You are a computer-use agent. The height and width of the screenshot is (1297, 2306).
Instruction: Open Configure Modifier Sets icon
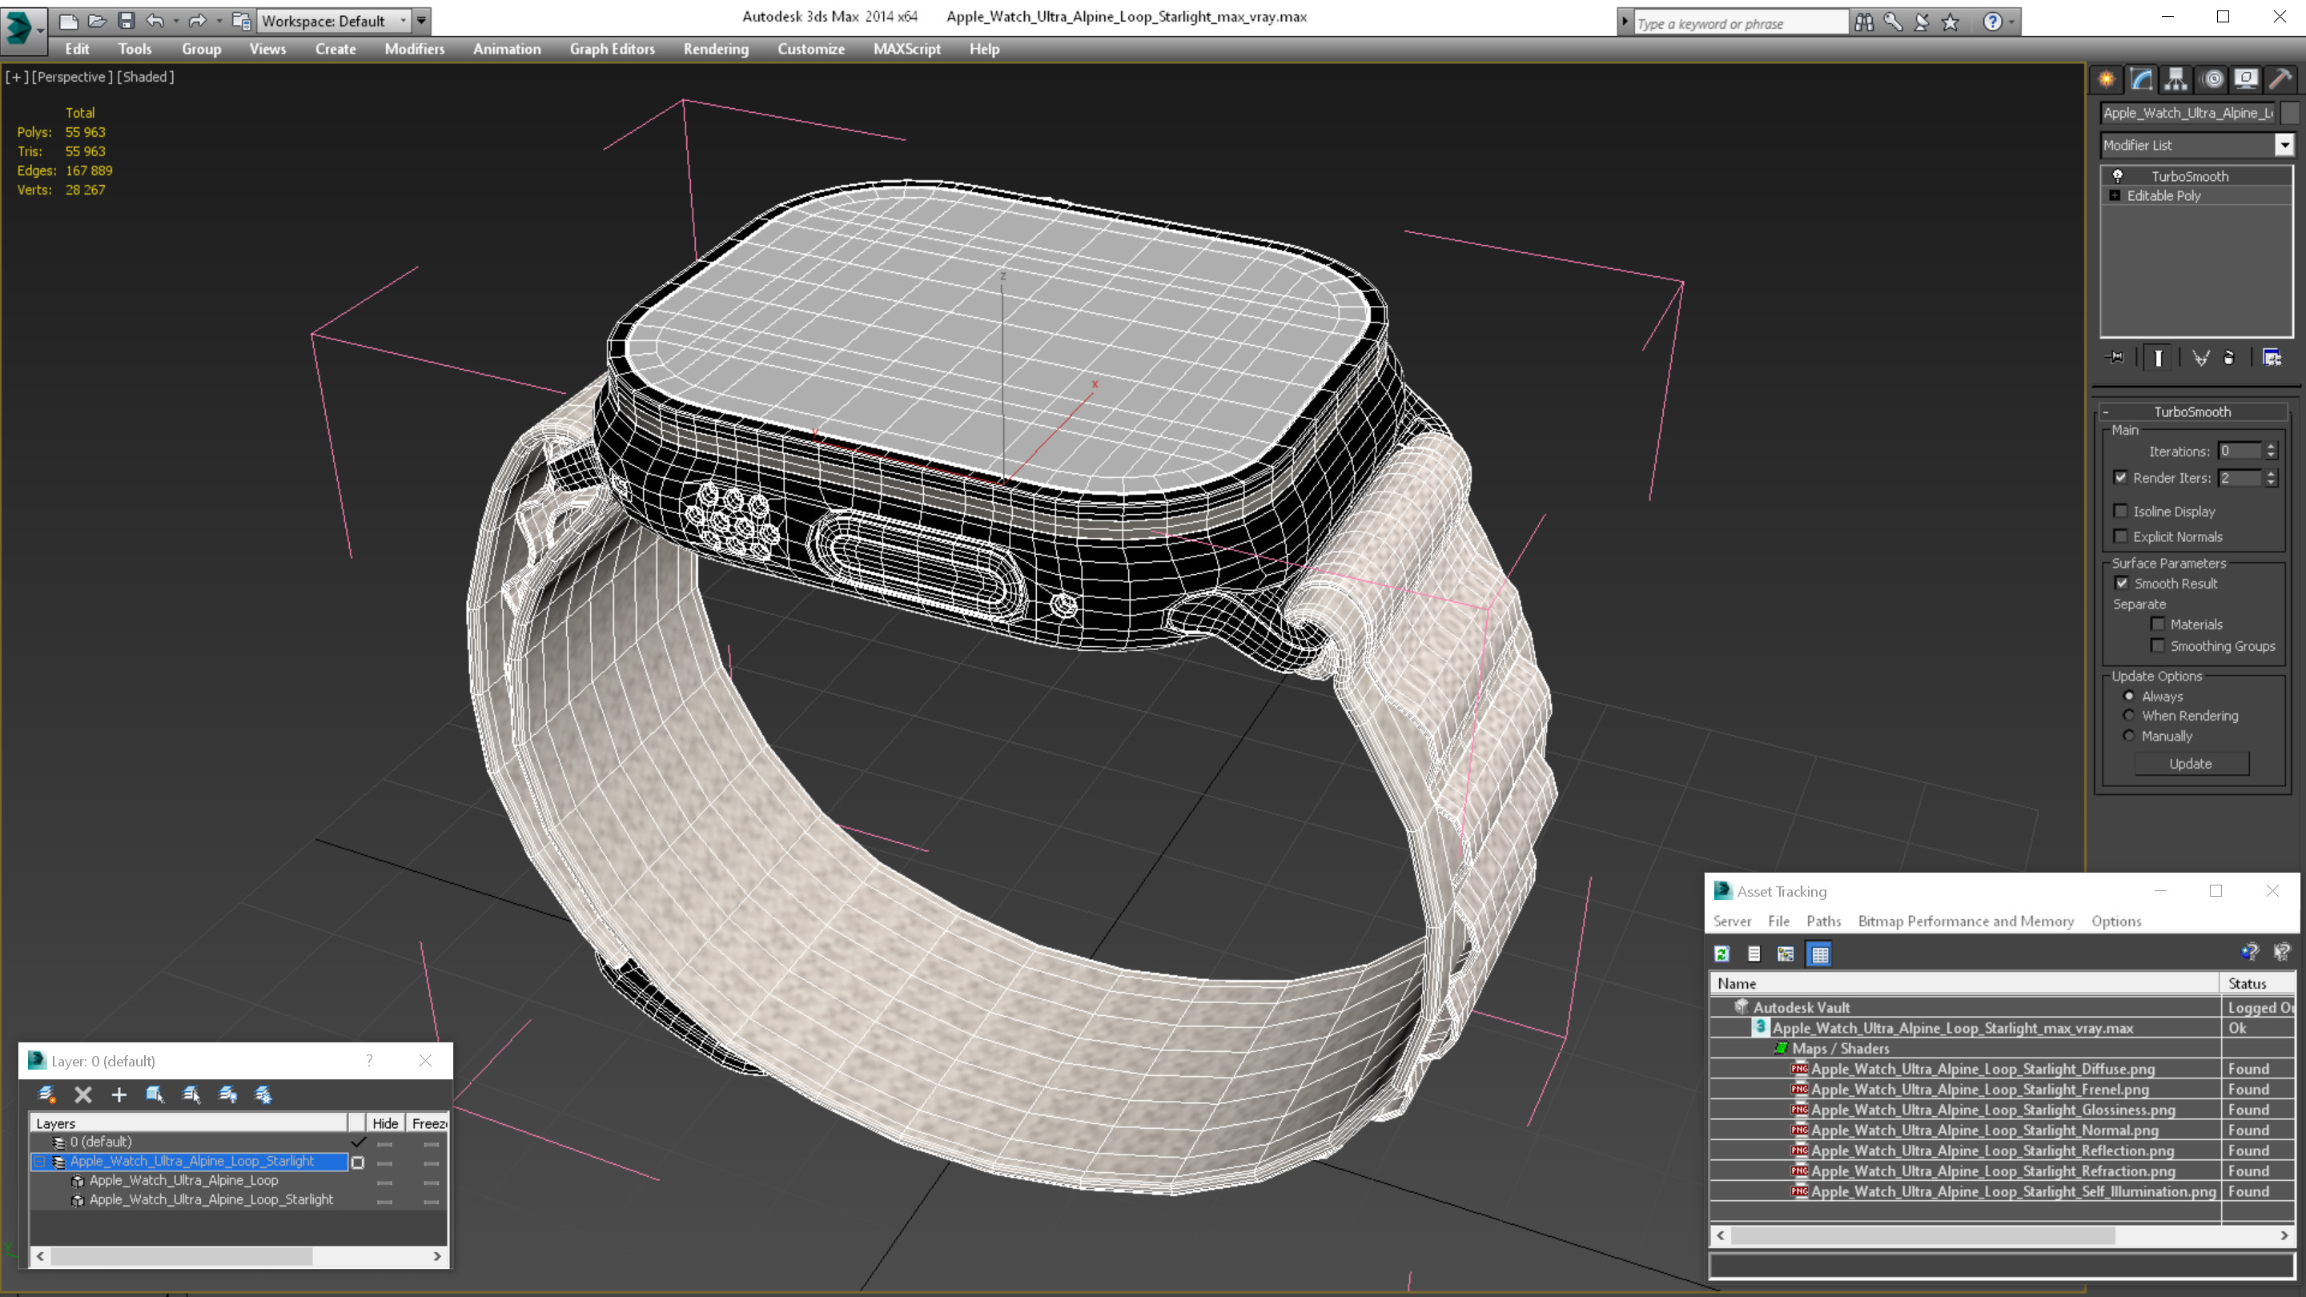2272,358
